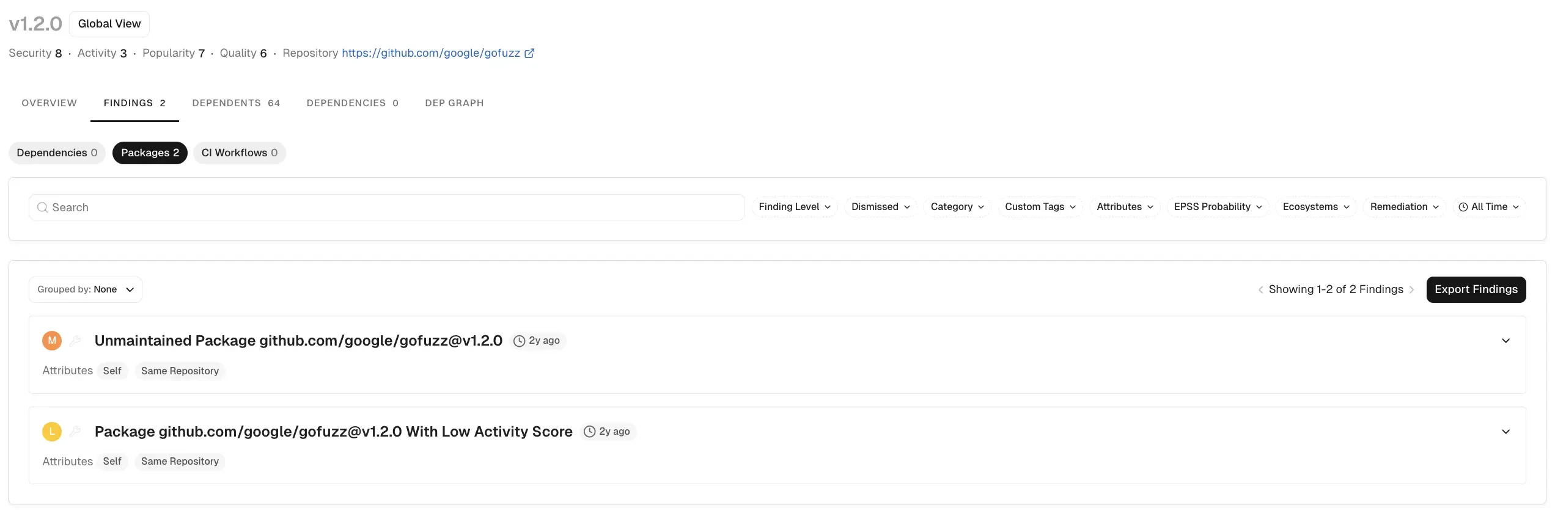1555x519 pixels.
Task: Click the 2y ago timestamp on Low Activity finding
Action: click(607, 432)
